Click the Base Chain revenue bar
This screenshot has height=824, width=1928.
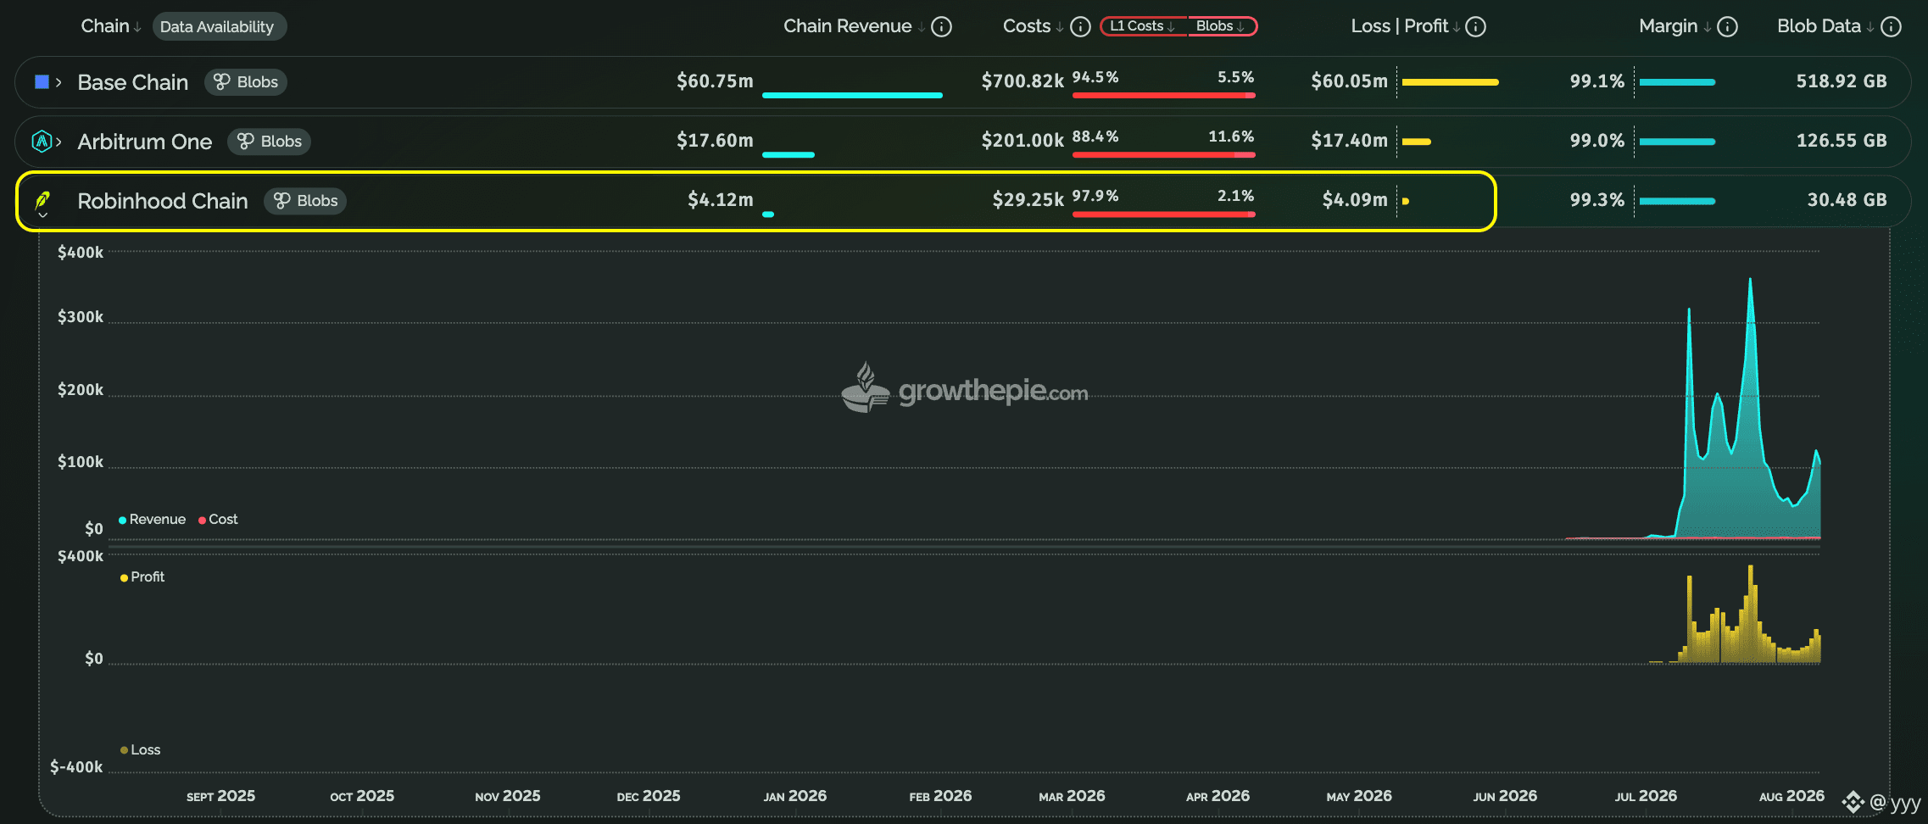[x=852, y=95]
